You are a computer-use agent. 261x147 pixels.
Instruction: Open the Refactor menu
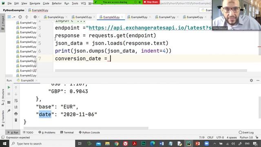click(x=57, y=3)
